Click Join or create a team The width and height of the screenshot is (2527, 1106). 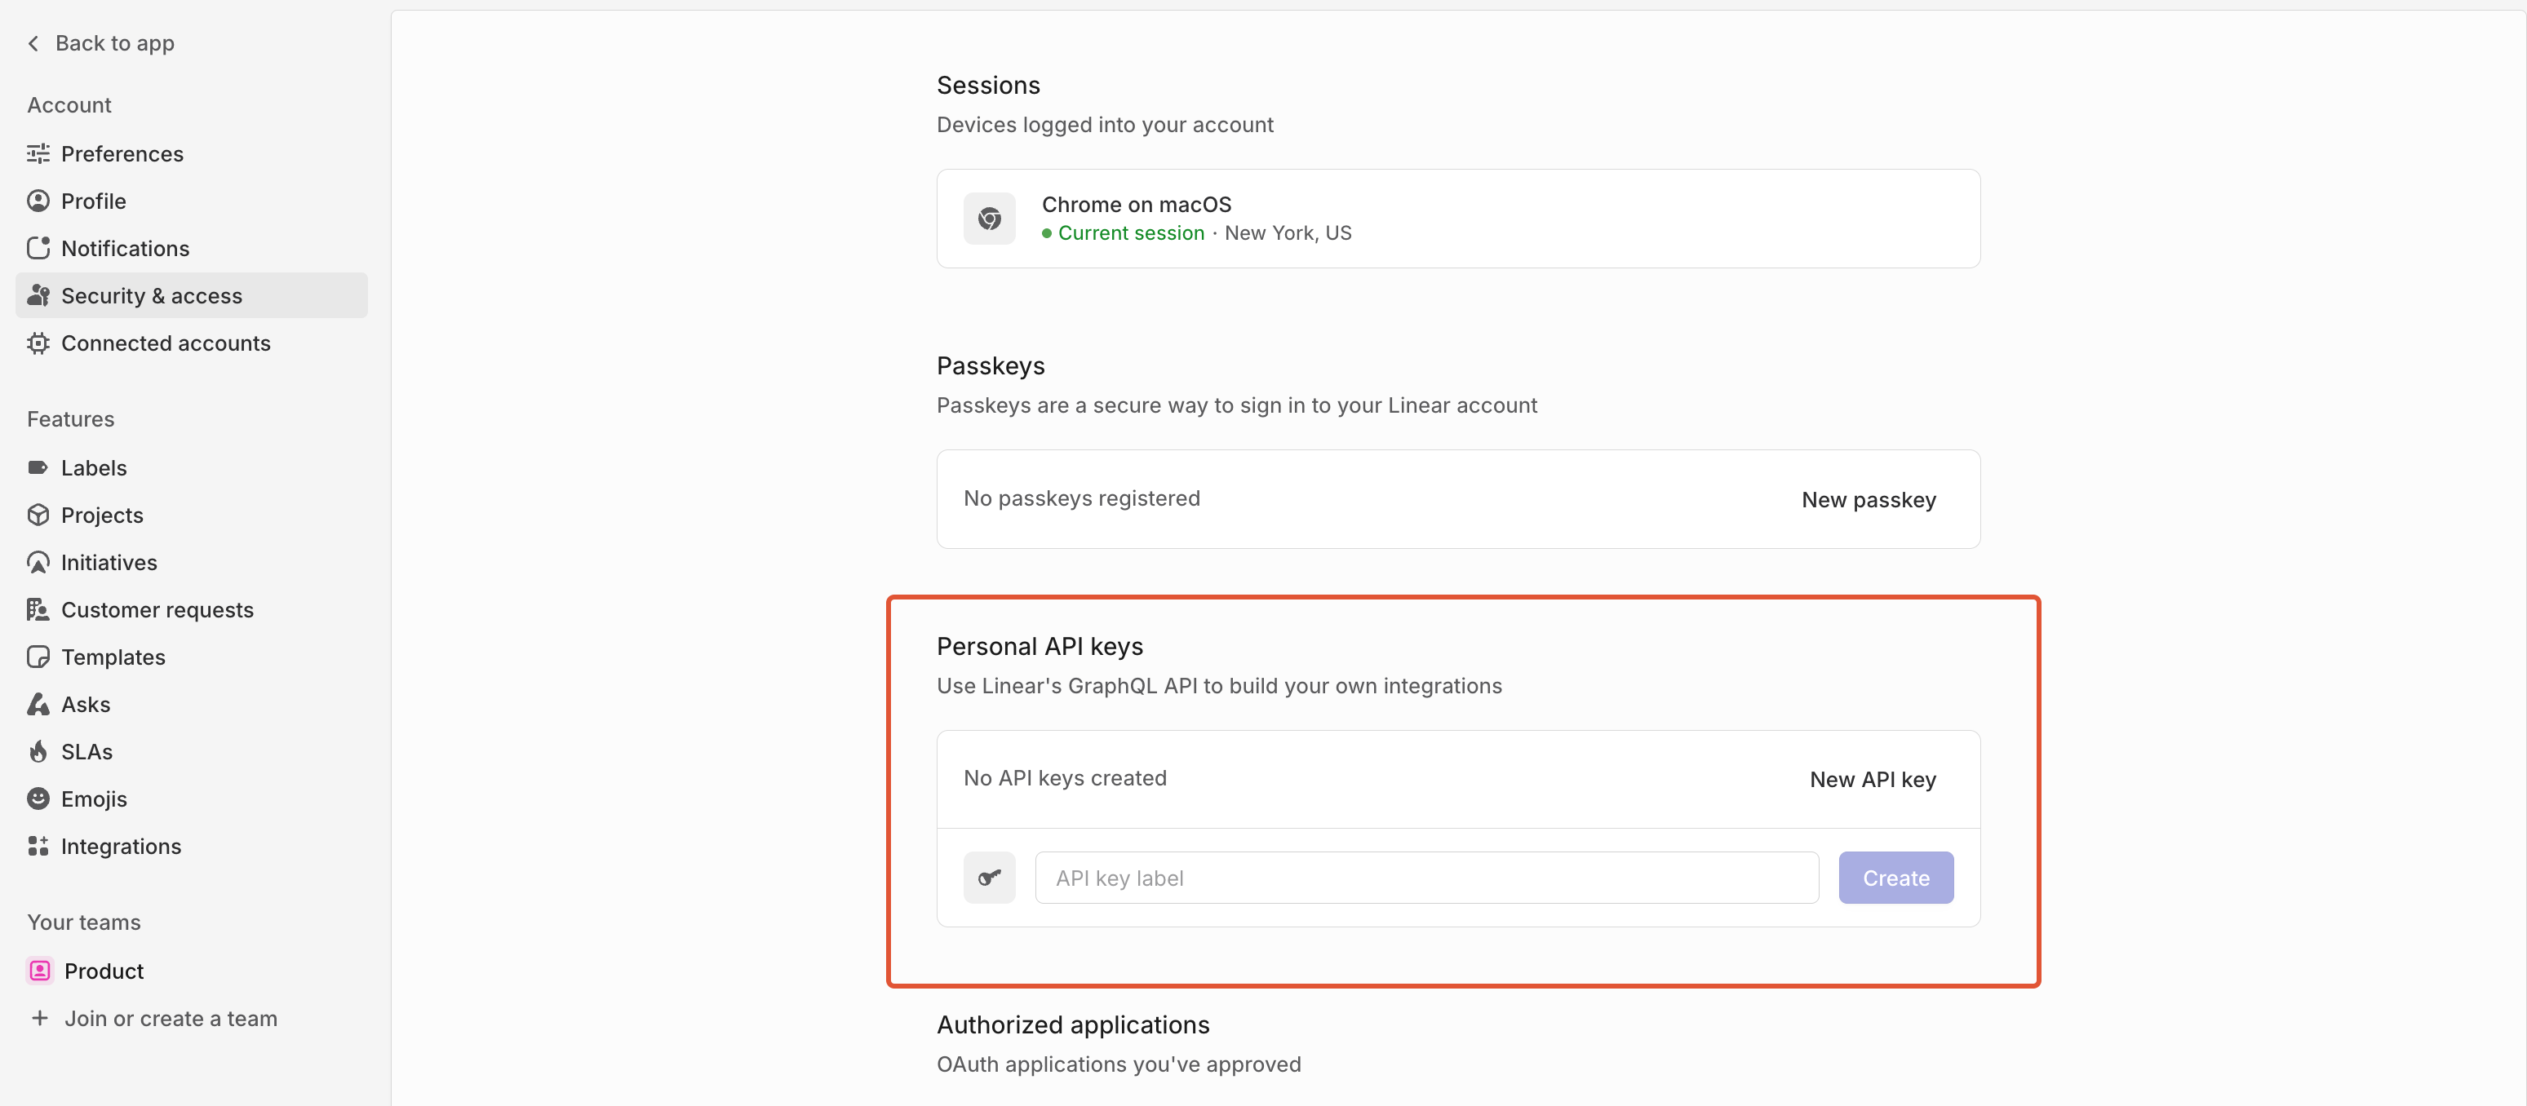(170, 1019)
